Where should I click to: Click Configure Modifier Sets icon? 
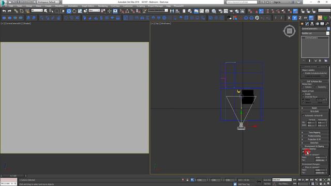[326, 61]
